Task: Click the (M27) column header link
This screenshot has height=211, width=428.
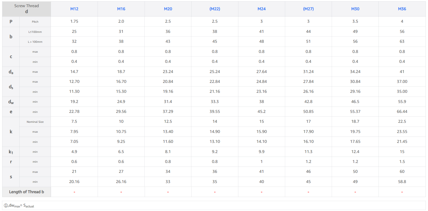Action: pyautogui.click(x=308, y=9)
